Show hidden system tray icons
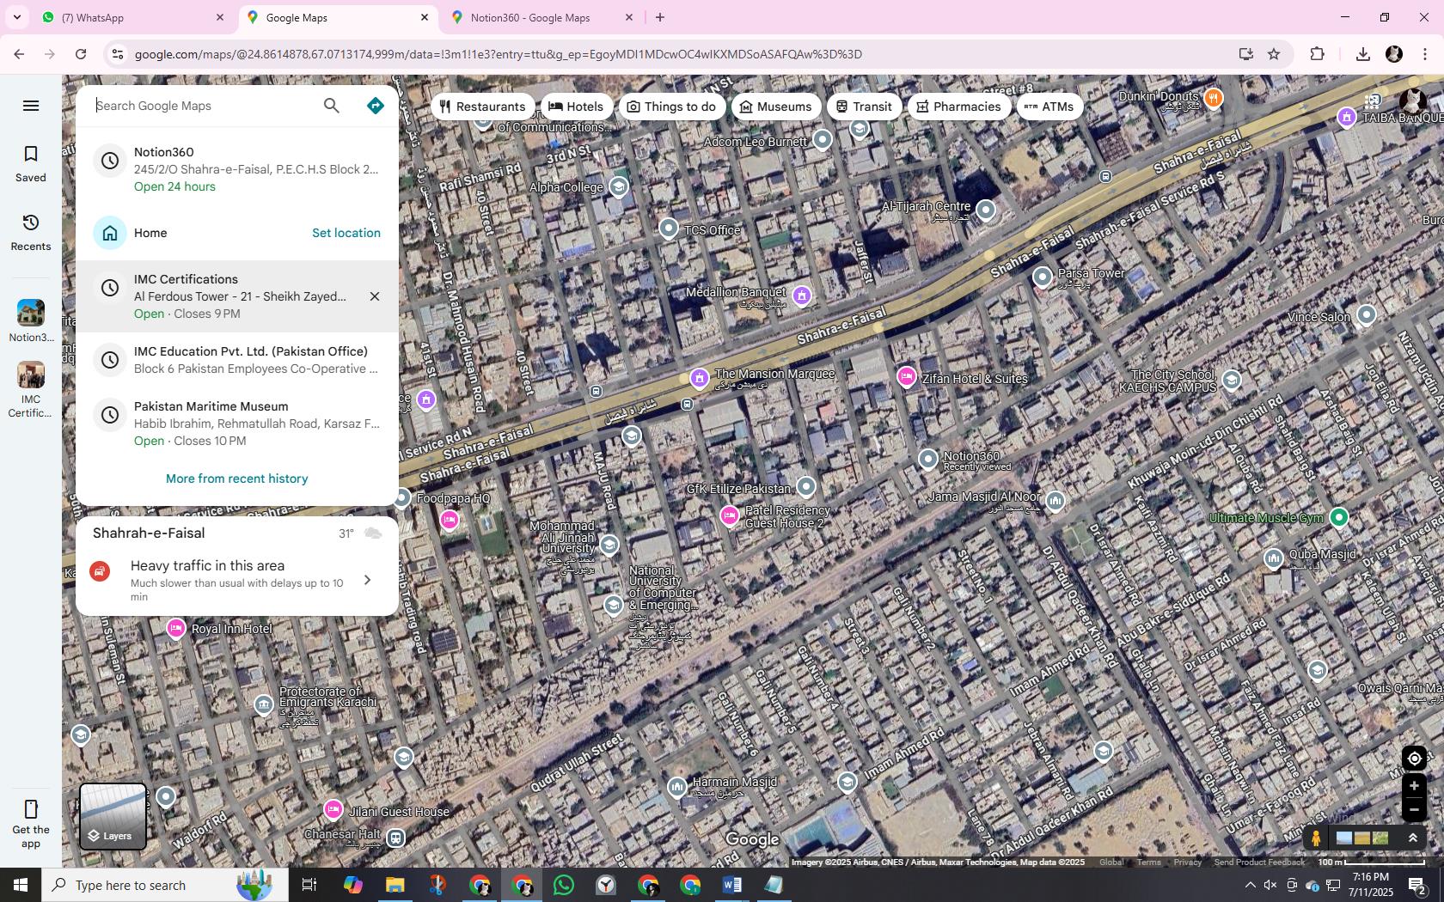1444x902 pixels. (x=1251, y=885)
